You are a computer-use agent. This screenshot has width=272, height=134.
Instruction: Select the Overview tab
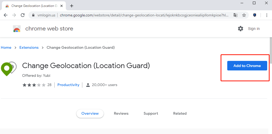90,113
